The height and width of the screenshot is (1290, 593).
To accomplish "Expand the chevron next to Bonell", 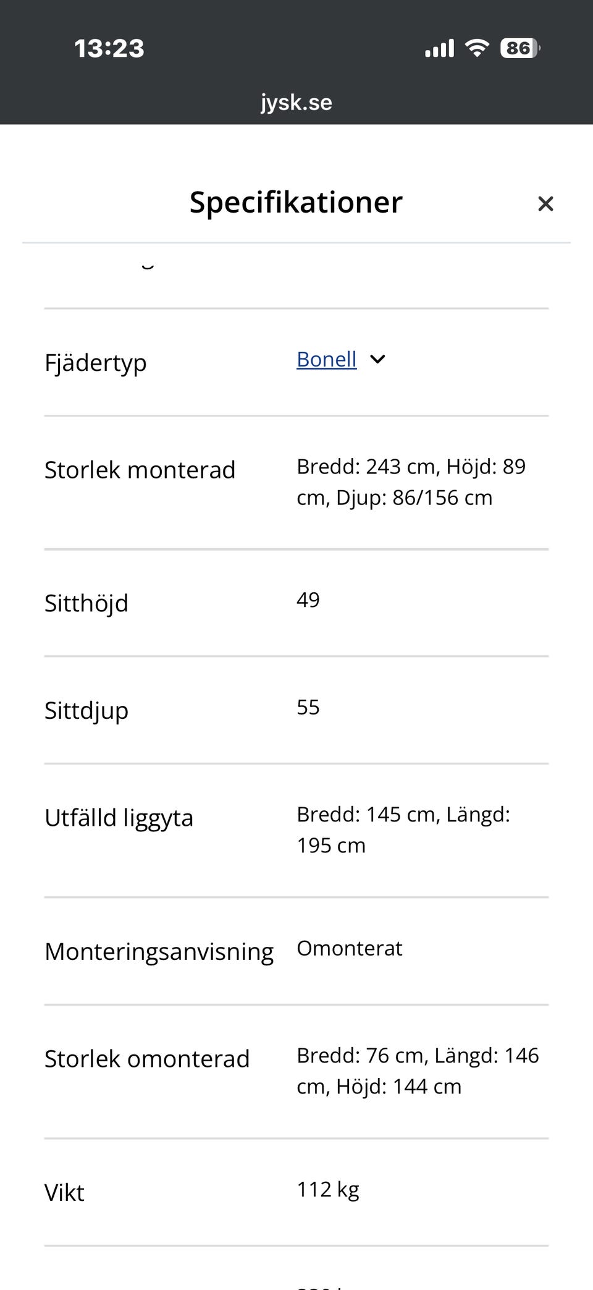I will tap(377, 359).
